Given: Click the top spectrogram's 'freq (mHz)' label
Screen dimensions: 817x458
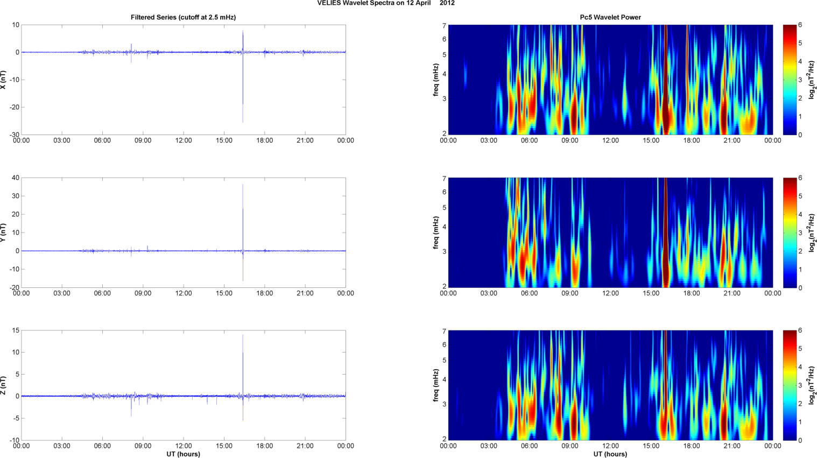Looking at the screenshot, I should point(436,80).
